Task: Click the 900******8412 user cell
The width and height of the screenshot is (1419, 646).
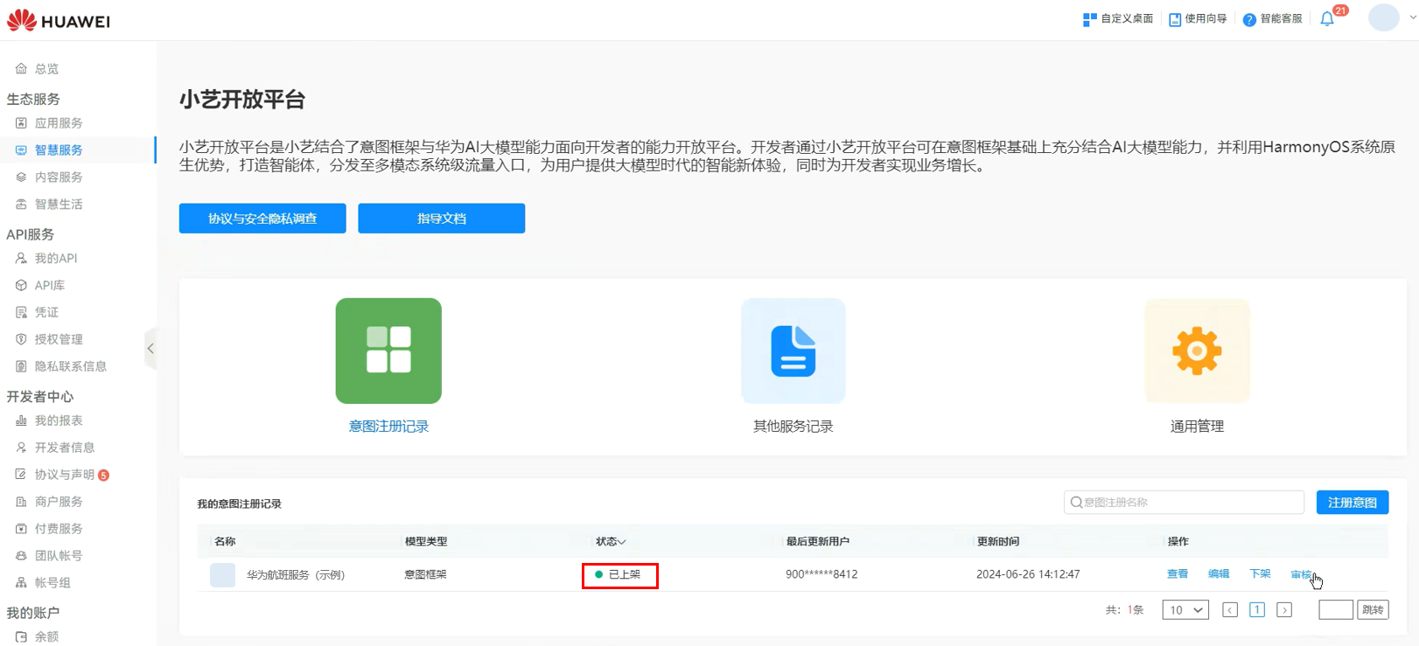Action: [x=821, y=575]
